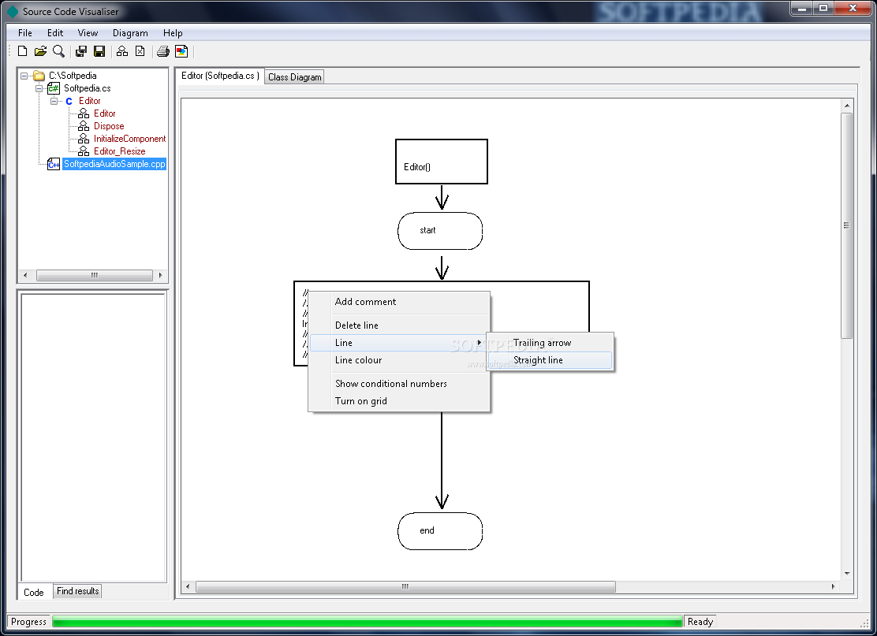Screen dimensions: 877x636
Task: Click the single floppy Save icon
Action: (x=99, y=51)
